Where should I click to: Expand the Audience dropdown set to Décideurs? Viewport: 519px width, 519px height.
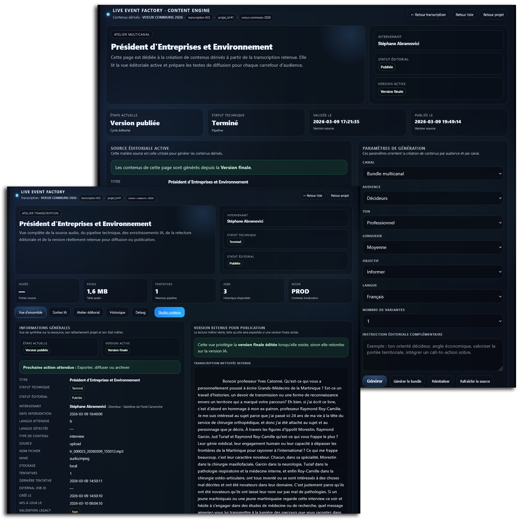(432, 198)
